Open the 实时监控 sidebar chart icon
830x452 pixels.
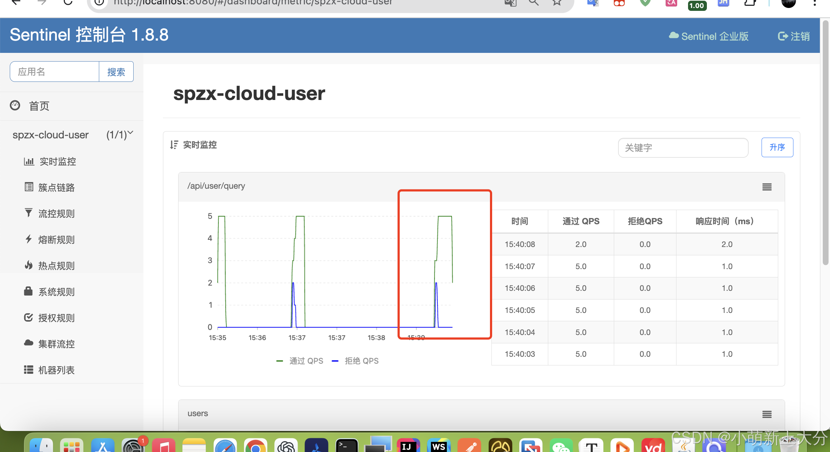[29, 162]
